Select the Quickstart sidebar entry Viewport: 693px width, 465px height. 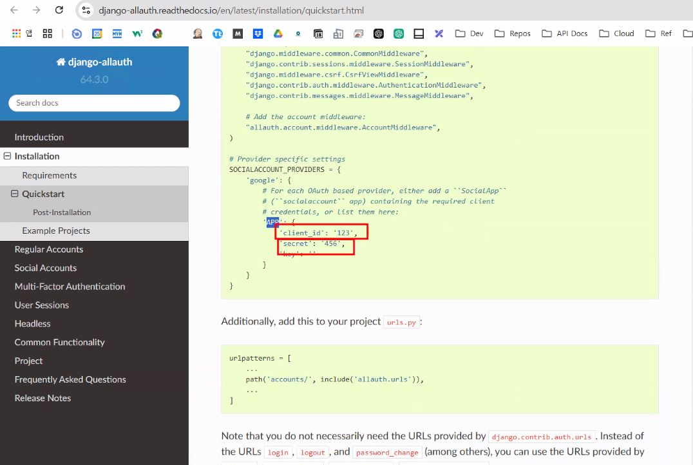coord(43,194)
